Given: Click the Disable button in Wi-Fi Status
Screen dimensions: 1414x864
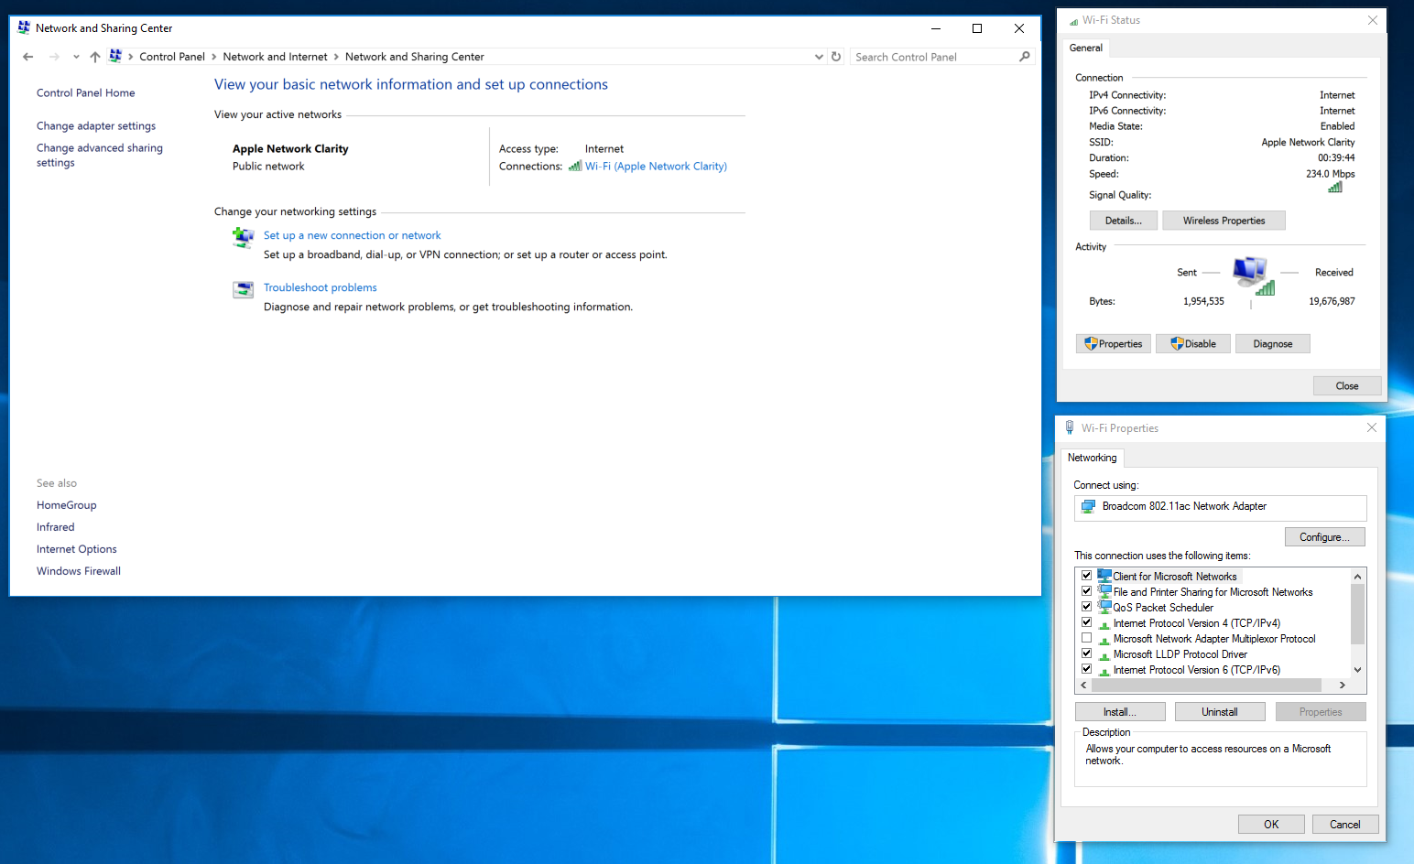Looking at the screenshot, I should tap(1193, 344).
